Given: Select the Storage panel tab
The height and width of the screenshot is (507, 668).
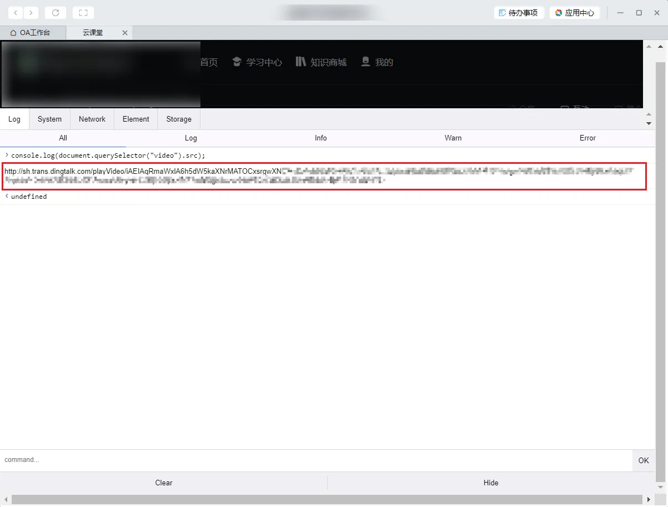Looking at the screenshot, I should [x=179, y=119].
